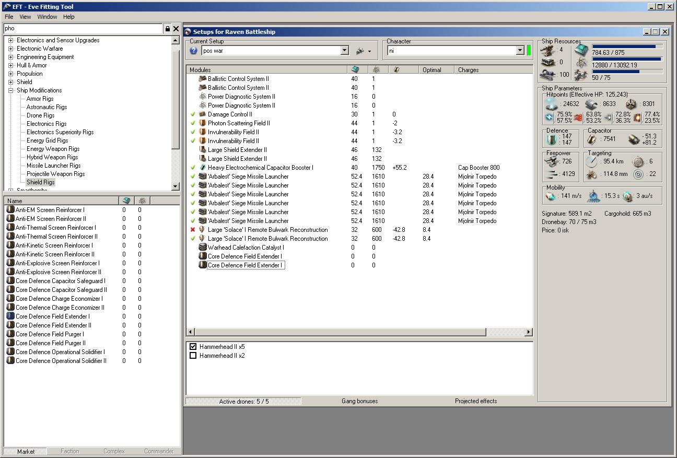The image size is (677, 458).
Task: Open the Current Setup dropdown showing pos war
Action: point(344,51)
